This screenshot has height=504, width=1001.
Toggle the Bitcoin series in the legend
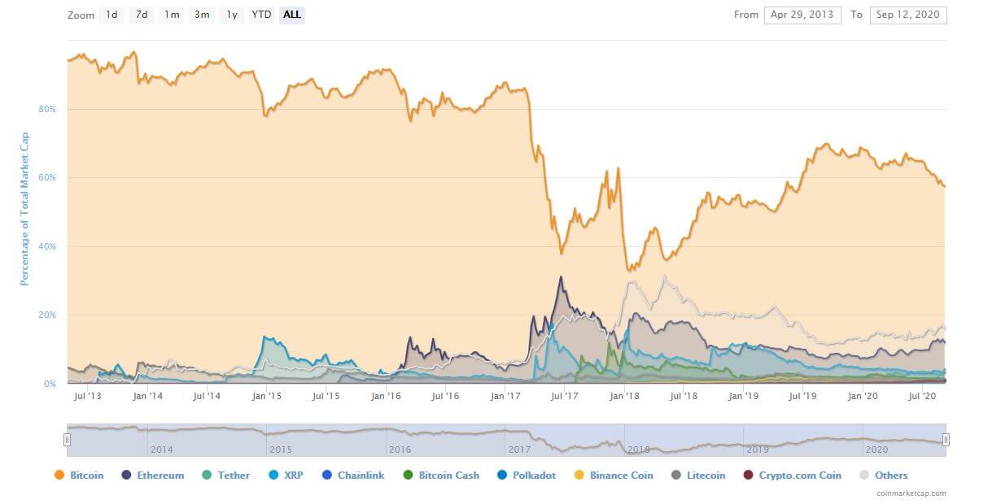tap(79, 475)
